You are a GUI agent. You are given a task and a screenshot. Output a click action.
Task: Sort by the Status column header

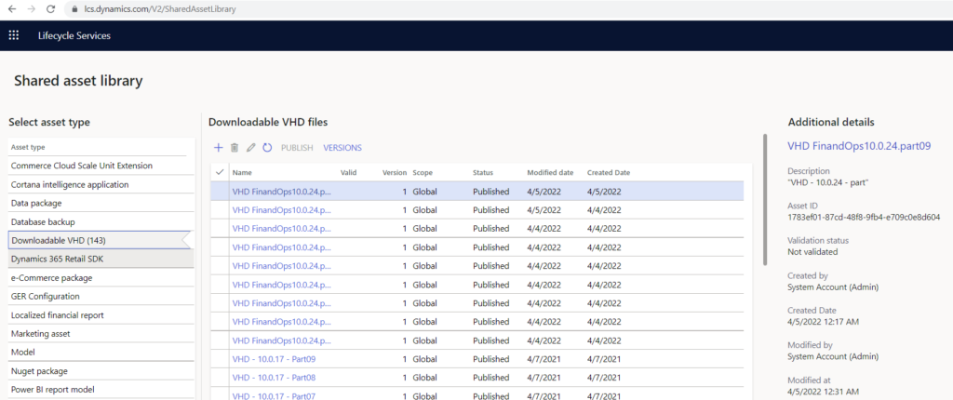click(x=482, y=173)
